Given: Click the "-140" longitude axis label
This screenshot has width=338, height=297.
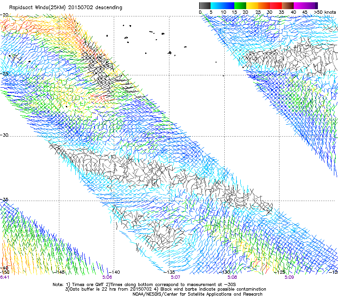Looking at the screenshot, I should [114, 272].
